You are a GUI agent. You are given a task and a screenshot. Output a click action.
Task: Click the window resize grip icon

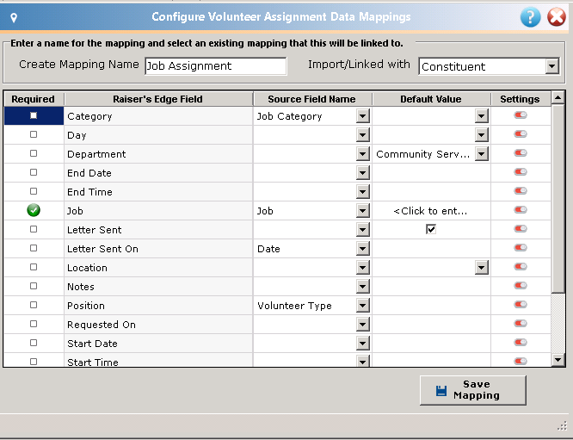tap(562, 425)
